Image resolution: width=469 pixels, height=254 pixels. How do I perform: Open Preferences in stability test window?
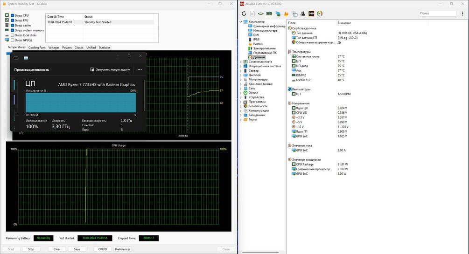123,249
